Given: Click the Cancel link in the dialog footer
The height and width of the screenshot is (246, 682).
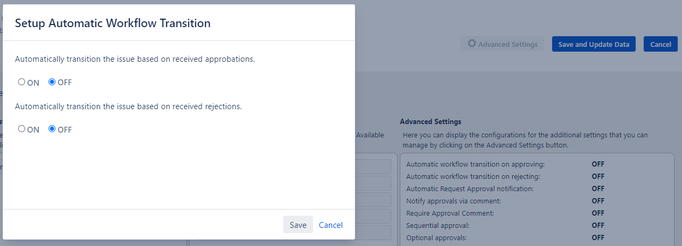Looking at the screenshot, I should 331,225.
